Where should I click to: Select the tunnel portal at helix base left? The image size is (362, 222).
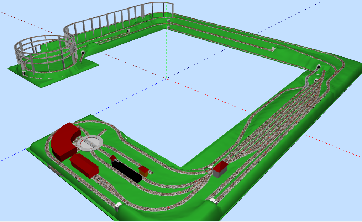[23, 72]
